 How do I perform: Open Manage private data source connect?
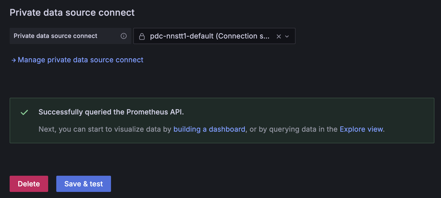point(80,60)
